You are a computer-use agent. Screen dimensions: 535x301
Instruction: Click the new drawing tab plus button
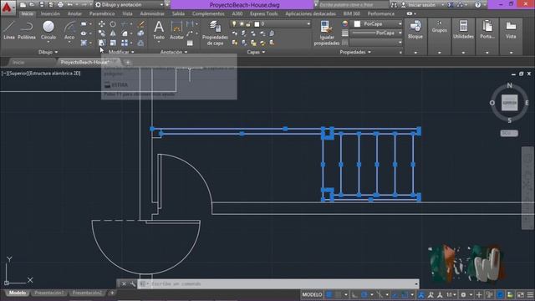tap(128, 63)
